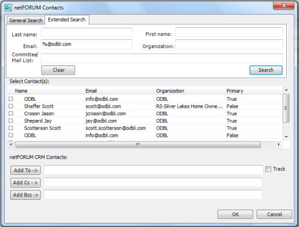Click the Primary column header

254,91
